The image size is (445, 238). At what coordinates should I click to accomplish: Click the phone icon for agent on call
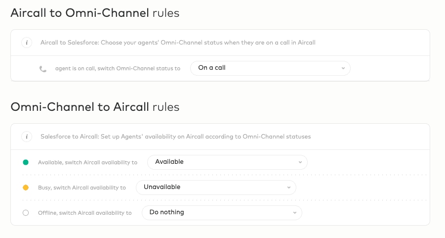pos(43,69)
